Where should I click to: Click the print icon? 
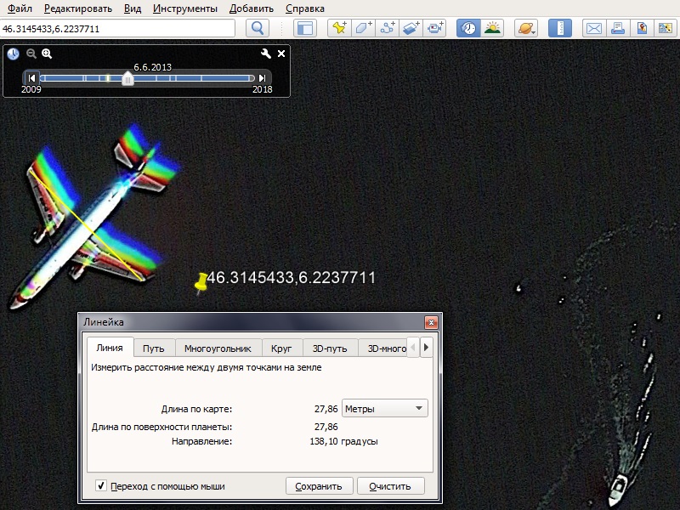[x=618, y=29]
